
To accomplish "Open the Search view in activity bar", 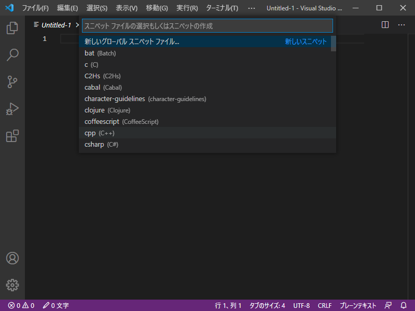I will pyautogui.click(x=12, y=55).
